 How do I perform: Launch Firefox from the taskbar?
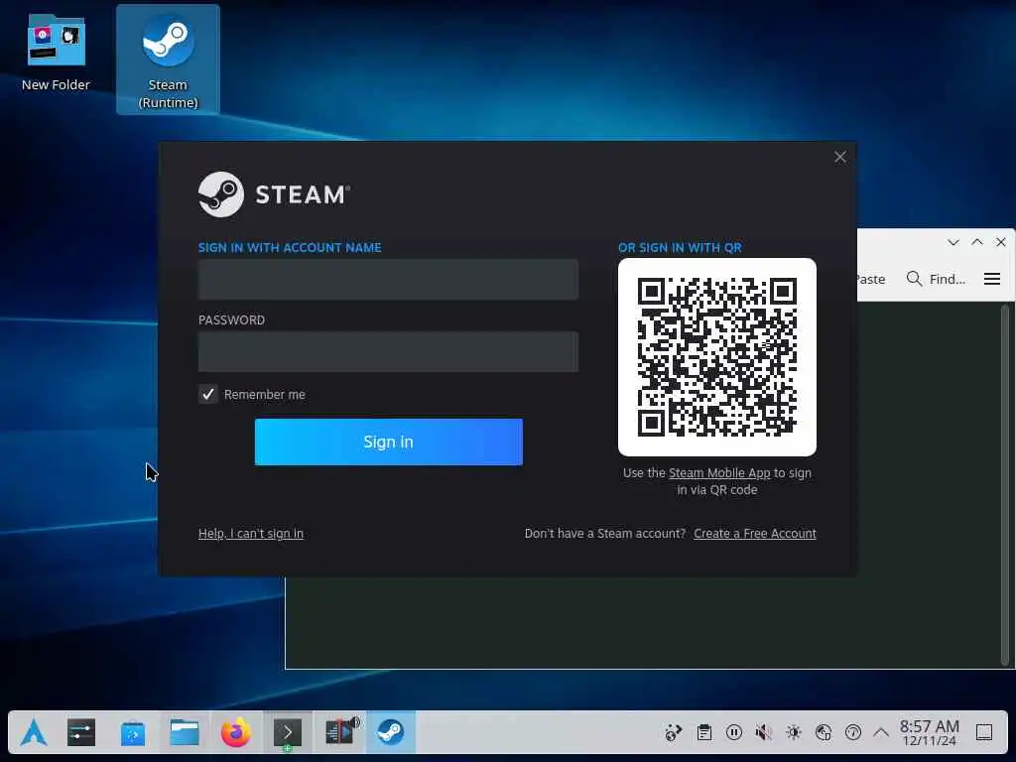[x=236, y=733]
